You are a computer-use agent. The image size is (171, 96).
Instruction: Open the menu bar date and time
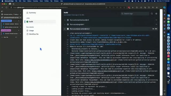[x=163, y=1]
